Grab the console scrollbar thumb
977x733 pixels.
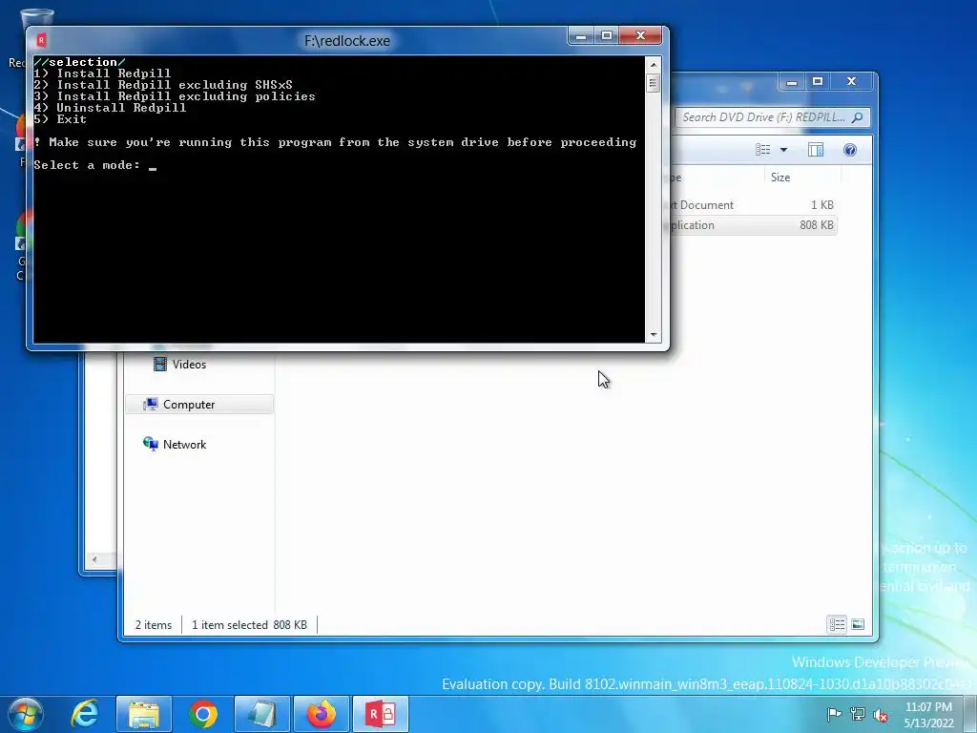[x=653, y=83]
